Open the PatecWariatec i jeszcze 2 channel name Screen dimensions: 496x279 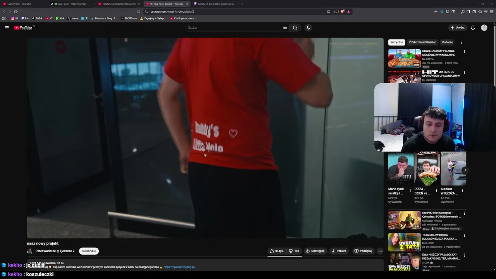click(x=55, y=251)
